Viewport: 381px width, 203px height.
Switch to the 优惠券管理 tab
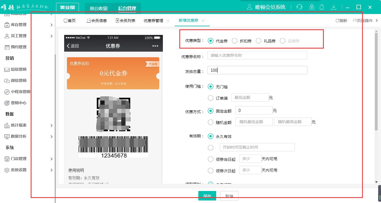(153, 21)
